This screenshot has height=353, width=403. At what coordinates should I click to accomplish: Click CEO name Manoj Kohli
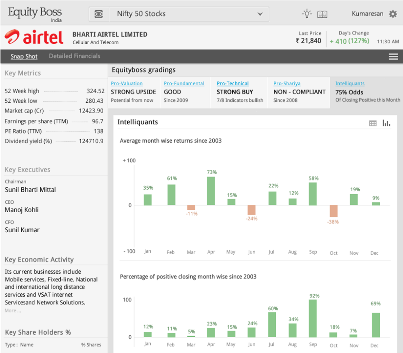tap(22, 210)
